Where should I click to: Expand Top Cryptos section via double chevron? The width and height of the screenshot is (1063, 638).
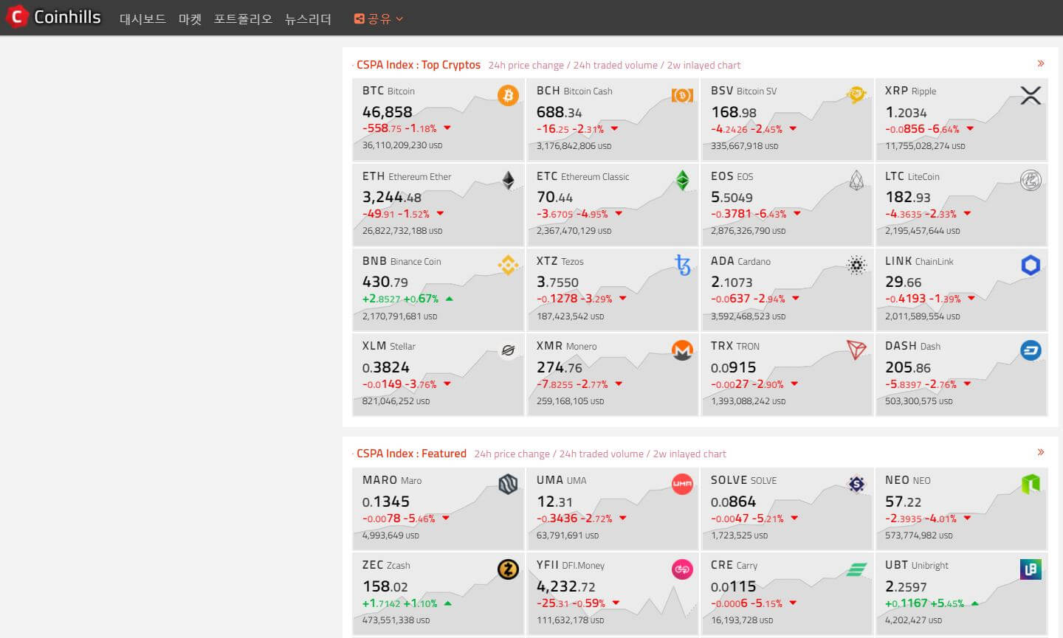(x=1041, y=63)
